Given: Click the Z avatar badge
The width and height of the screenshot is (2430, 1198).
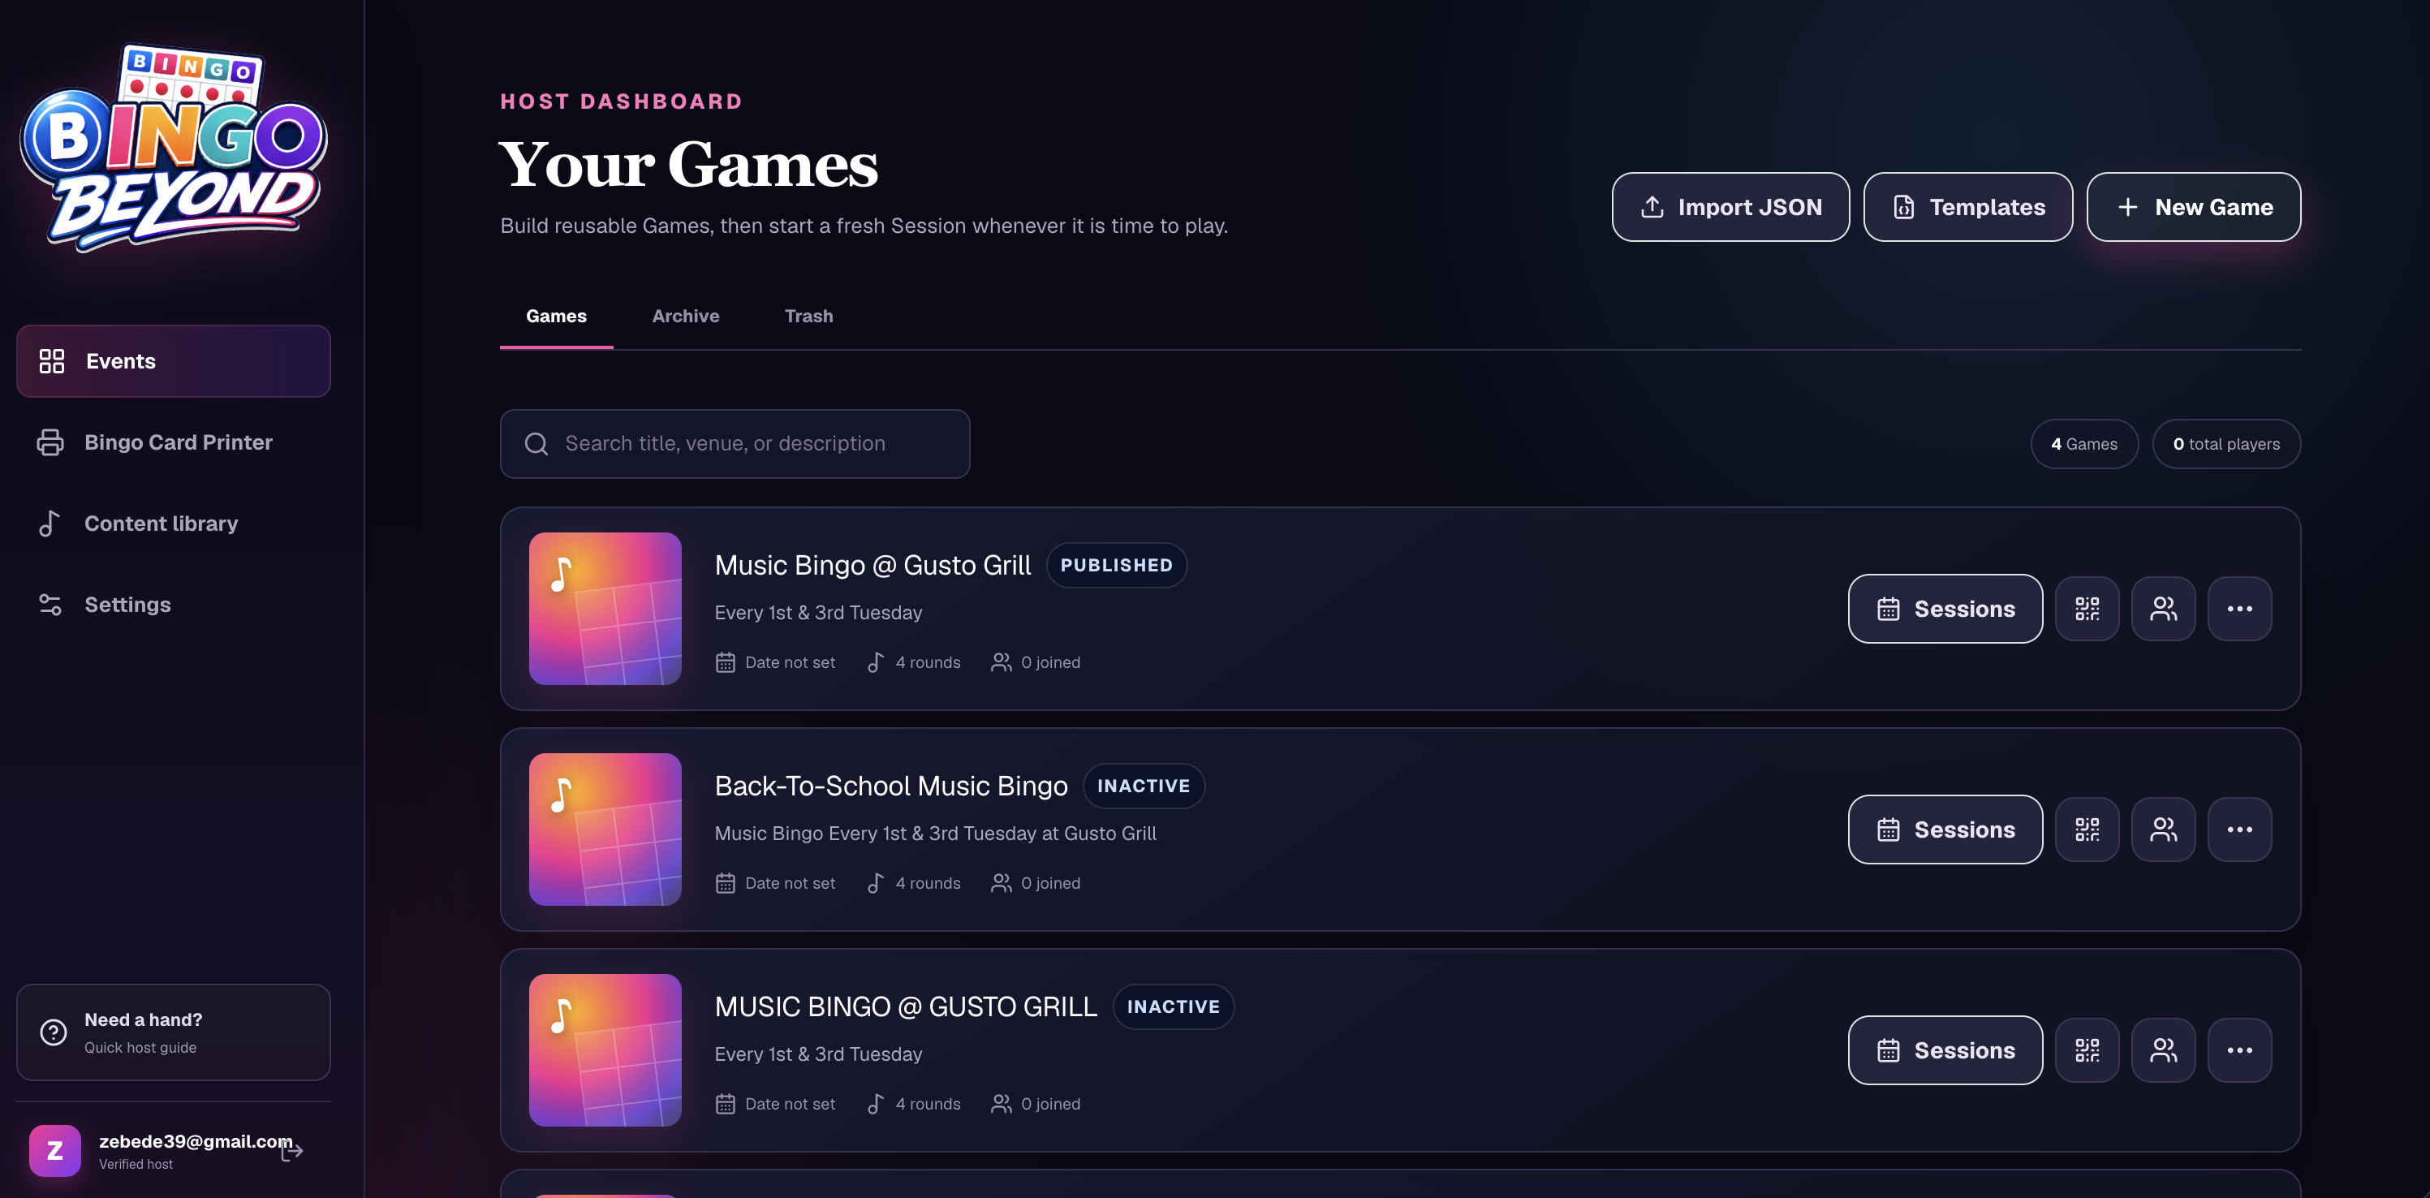Looking at the screenshot, I should point(54,1150).
